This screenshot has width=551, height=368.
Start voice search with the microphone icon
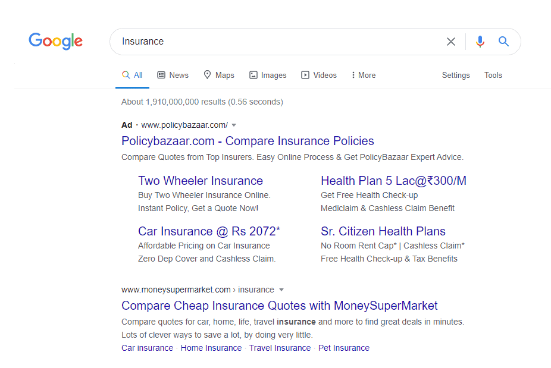pyautogui.click(x=480, y=42)
